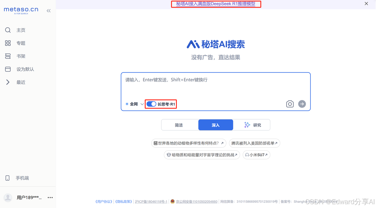Viewport: 376px width, 208px height.
Task: Click the phone icon next to 手机端
Action: pyautogui.click(x=8, y=178)
